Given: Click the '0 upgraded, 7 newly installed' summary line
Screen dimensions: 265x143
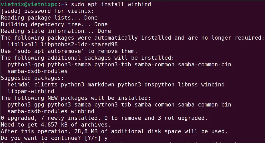Looking at the screenshot, I should pos(104,118).
